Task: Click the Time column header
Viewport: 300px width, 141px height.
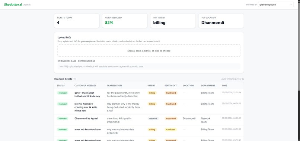Action: pos(224,85)
